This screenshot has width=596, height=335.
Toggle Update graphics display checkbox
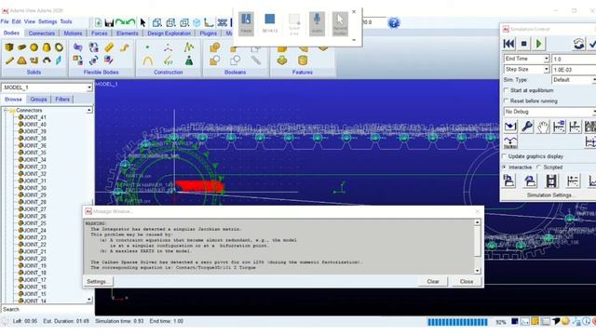pos(505,156)
